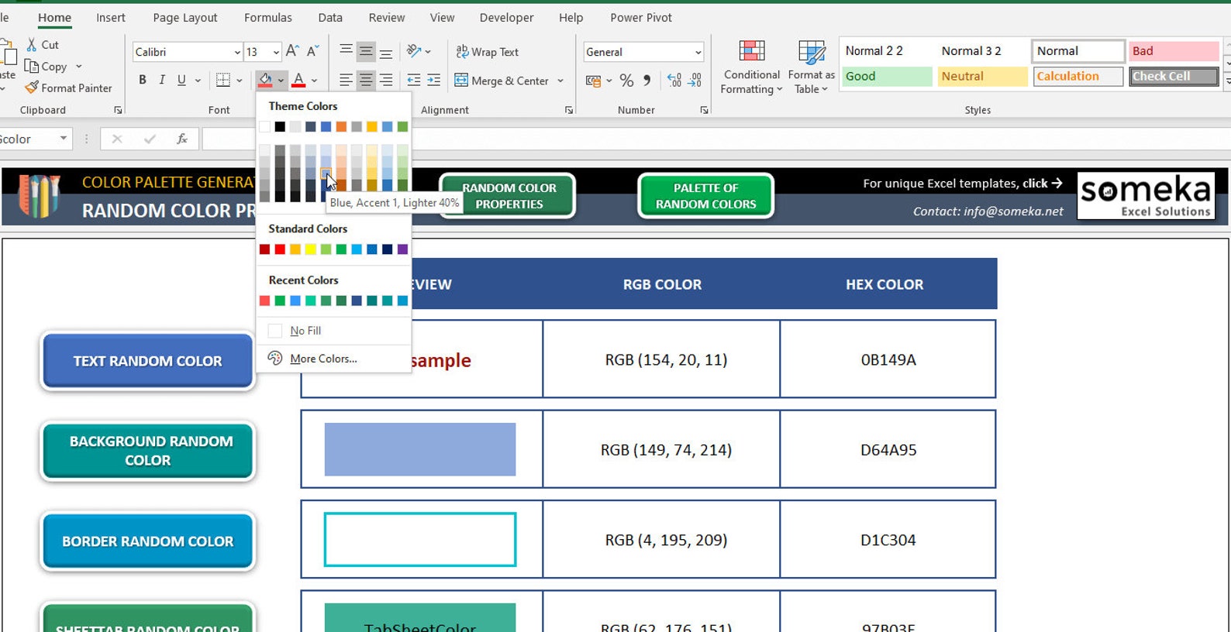Image resolution: width=1231 pixels, height=632 pixels.
Task: Expand the Borders dropdown arrow
Action: point(240,80)
